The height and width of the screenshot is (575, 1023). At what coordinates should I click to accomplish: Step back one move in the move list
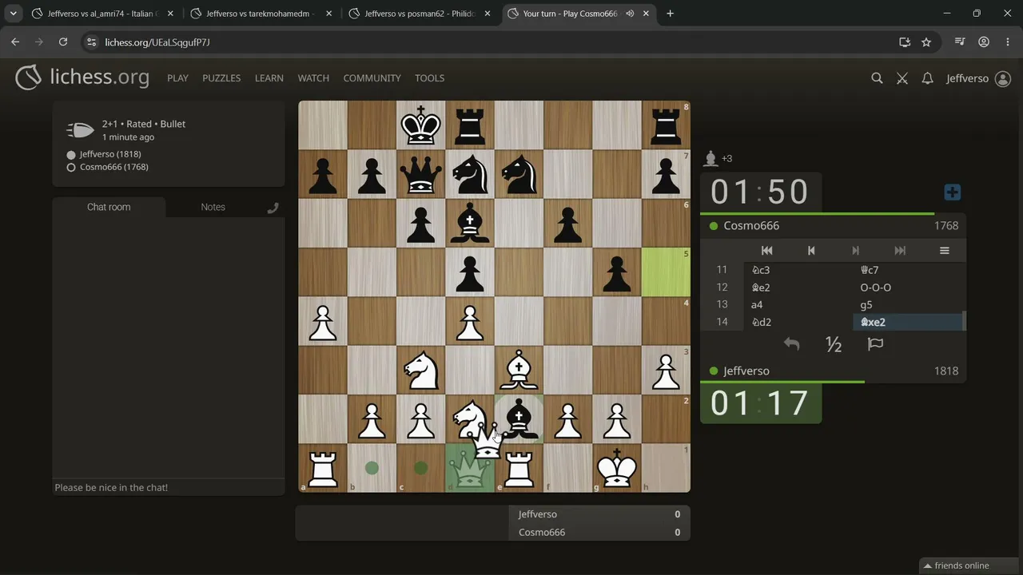click(811, 251)
